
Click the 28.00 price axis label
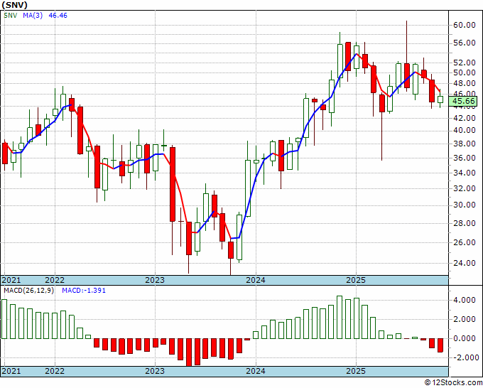[465, 223]
